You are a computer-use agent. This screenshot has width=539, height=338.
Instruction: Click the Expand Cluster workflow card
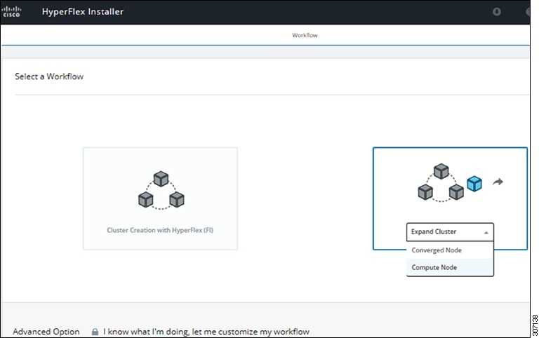point(450,198)
